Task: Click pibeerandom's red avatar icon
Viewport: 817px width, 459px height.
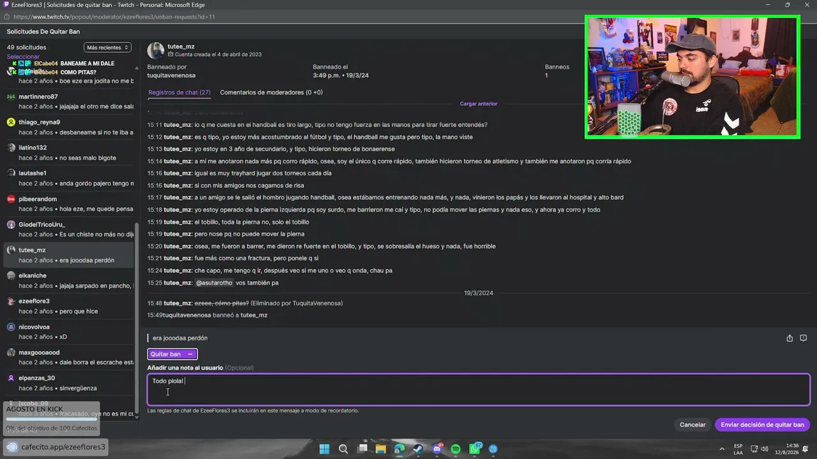Action: click(x=11, y=199)
